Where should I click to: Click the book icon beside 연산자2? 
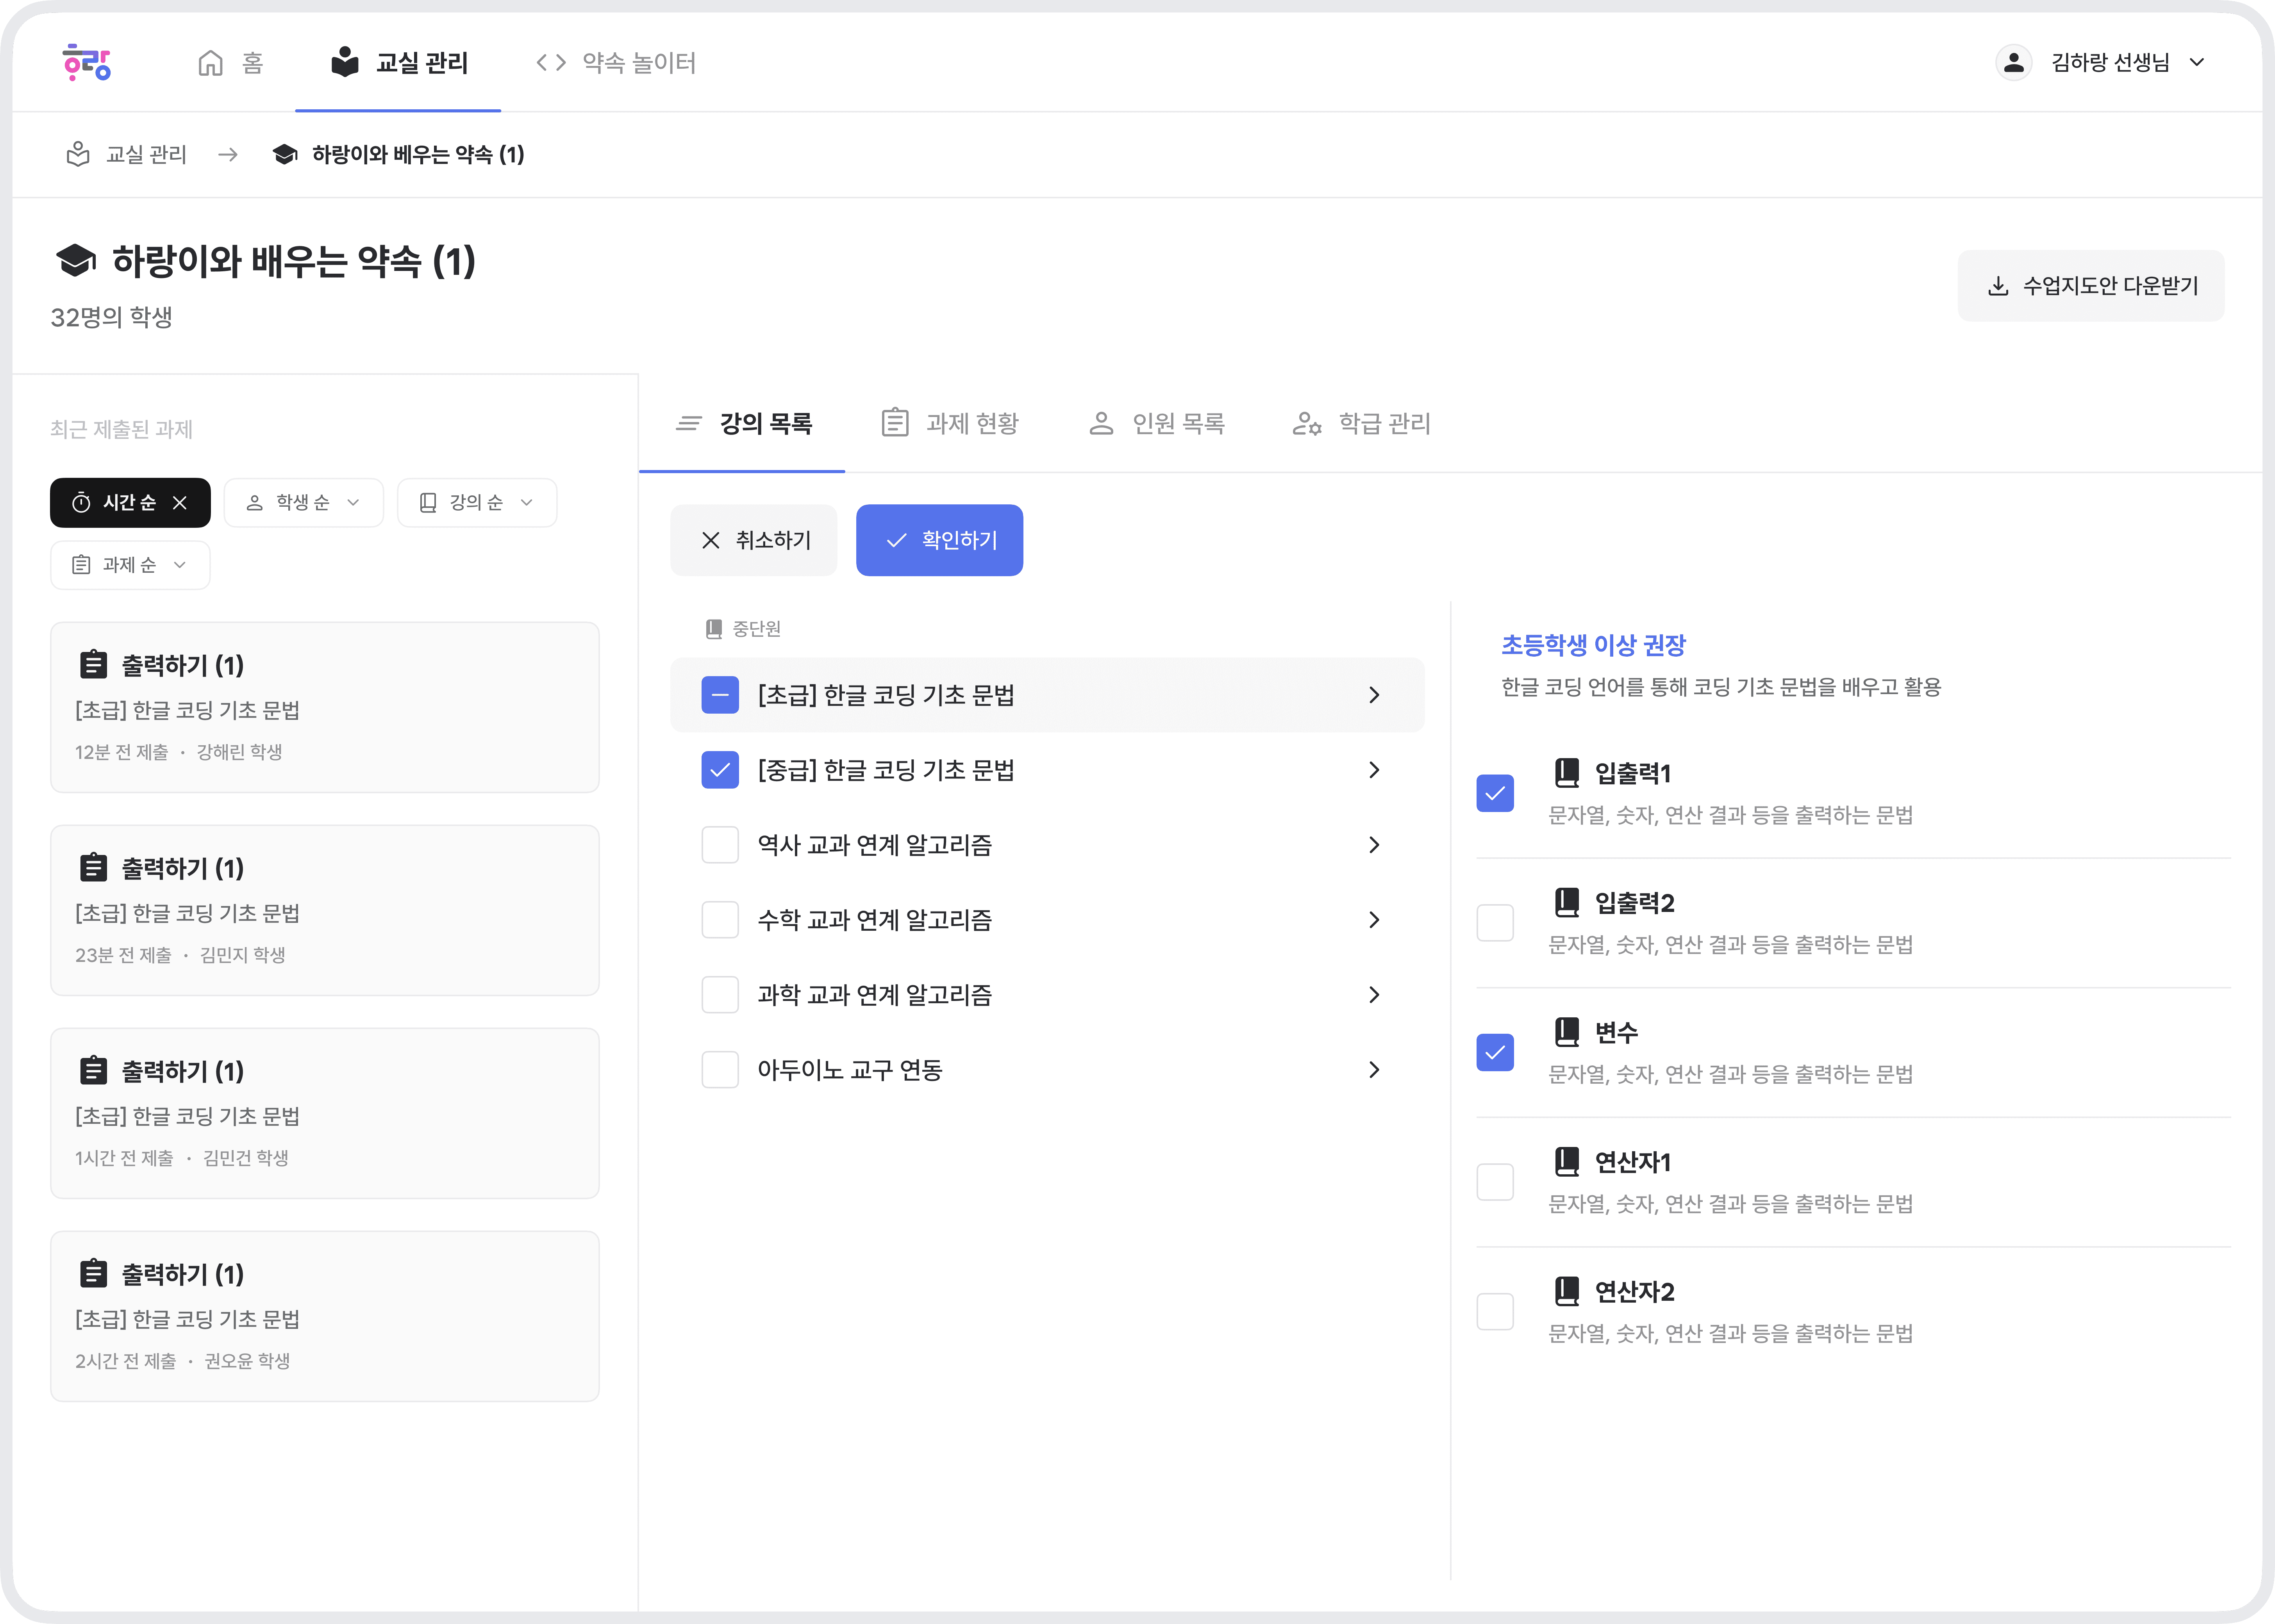[1567, 1291]
